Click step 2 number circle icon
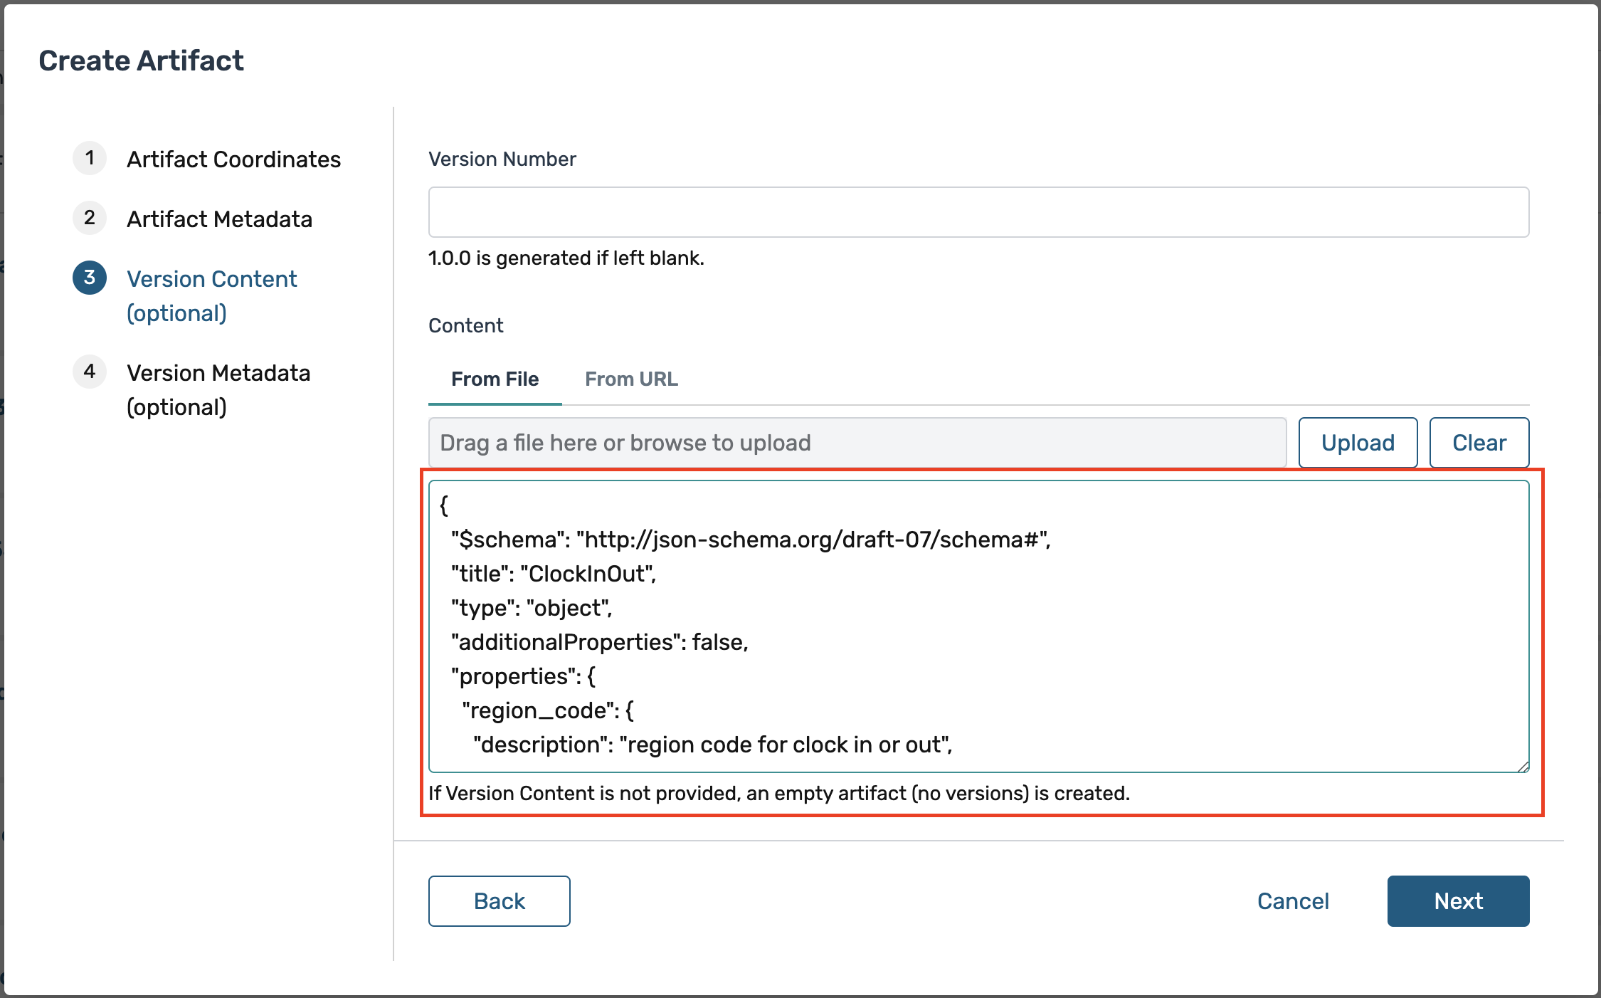Viewport: 1601px width, 998px height. (x=90, y=218)
